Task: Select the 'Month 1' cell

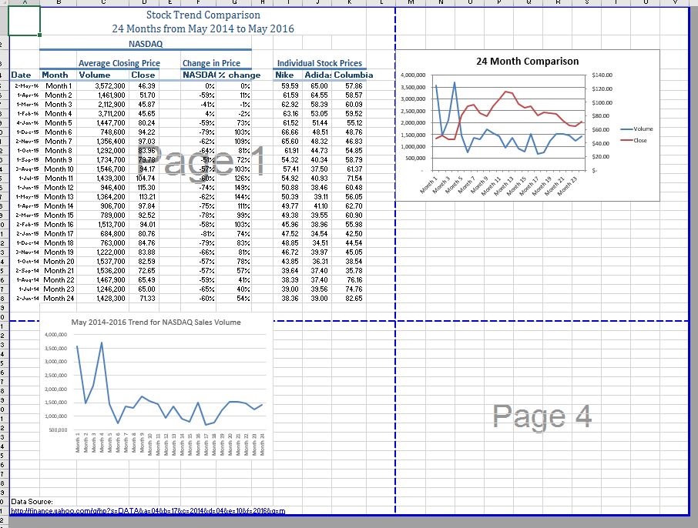Action: coord(59,86)
